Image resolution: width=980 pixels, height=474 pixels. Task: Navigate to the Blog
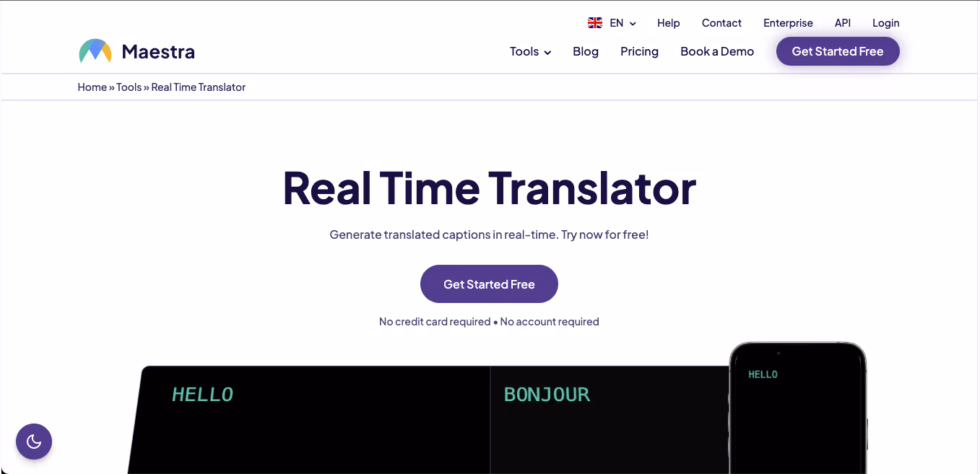click(x=586, y=51)
